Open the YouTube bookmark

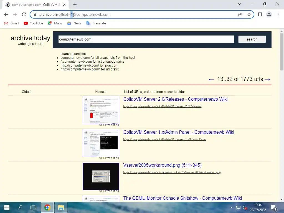pyautogui.click(x=33, y=23)
